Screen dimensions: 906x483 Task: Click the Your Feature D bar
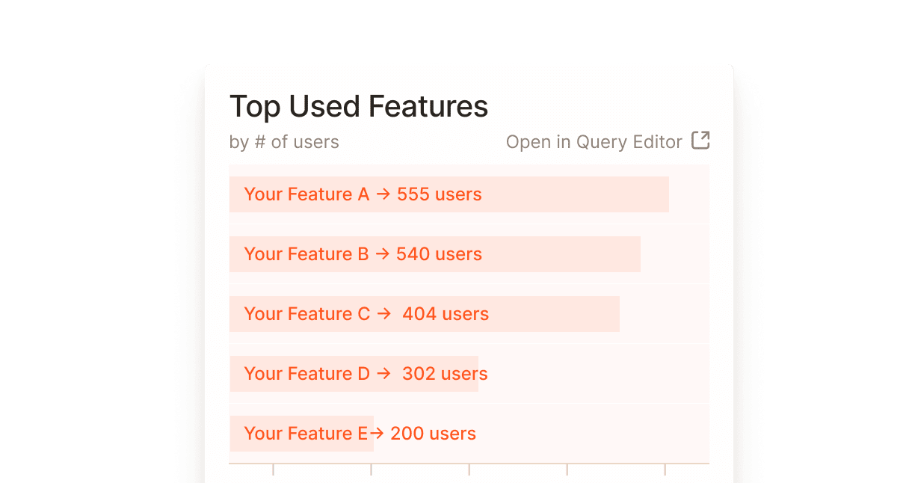point(355,373)
